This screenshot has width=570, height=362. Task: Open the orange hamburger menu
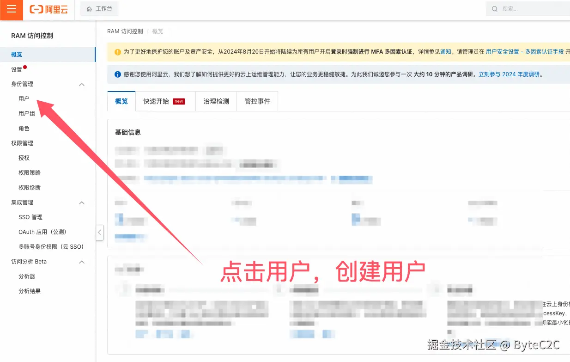(x=12, y=9)
